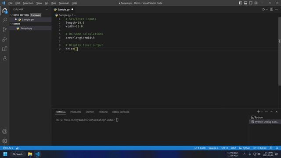The image size is (281, 158).
Task: Change file encoding via UTF-8
Action: tap(224, 148)
